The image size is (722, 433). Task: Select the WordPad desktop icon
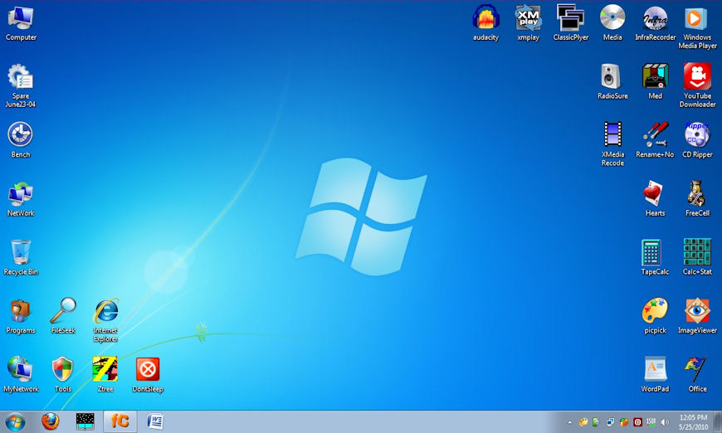pos(656,375)
